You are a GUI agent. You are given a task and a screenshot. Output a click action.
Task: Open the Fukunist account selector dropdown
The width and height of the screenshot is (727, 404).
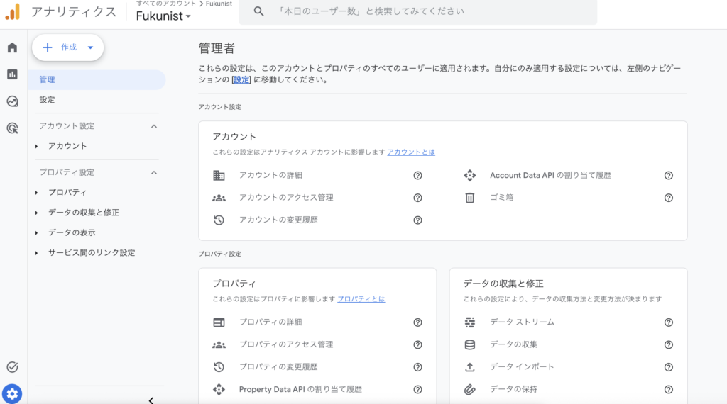[163, 16]
